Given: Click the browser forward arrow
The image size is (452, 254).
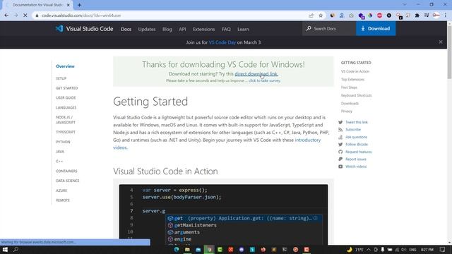Looking at the screenshot, I should [16, 16].
